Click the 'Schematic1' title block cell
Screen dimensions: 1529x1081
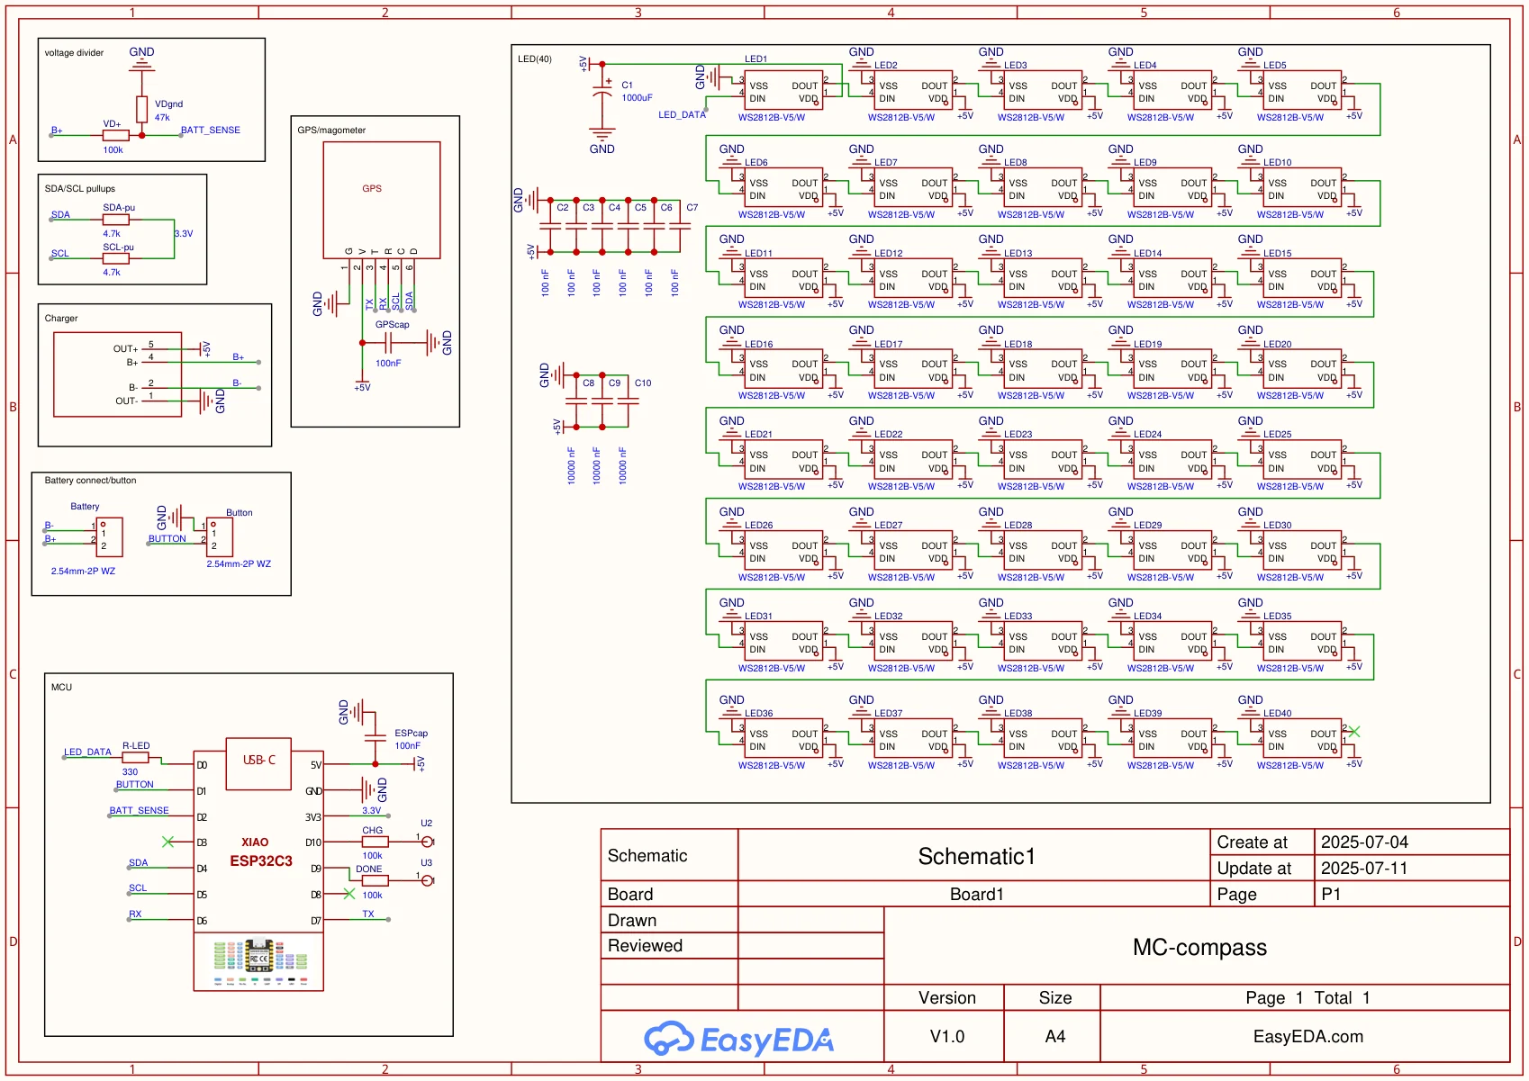click(976, 856)
